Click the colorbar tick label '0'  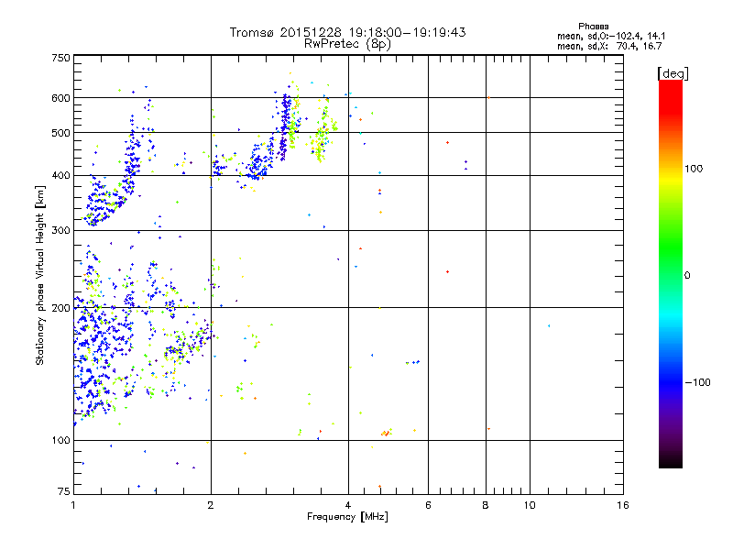[x=687, y=276]
